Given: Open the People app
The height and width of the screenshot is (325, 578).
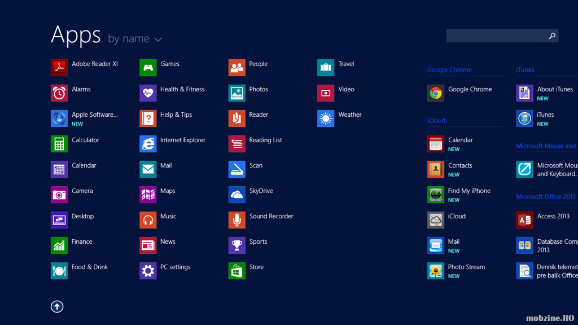Looking at the screenshot, I should pos(248,68).
